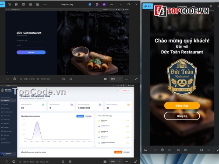This screenshot has height=164, width=219.
Task: Click the gray tab beside blue revenue chart tab
Action: (x=88, y=116)
